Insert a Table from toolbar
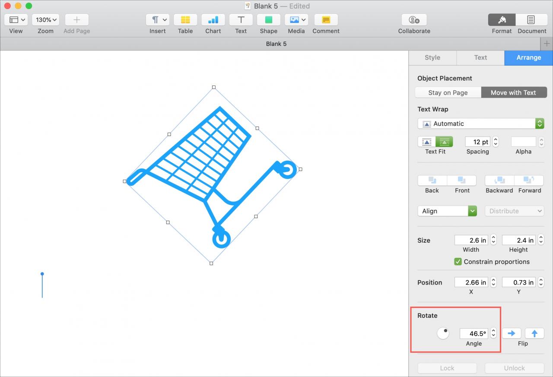This screenshot has height=377, width=553. (x=185, y=20)
